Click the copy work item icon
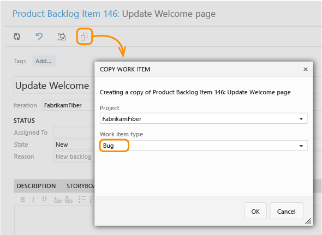This screenshot has width=322, height=235. pyautogui.click(x=84, y=37)
